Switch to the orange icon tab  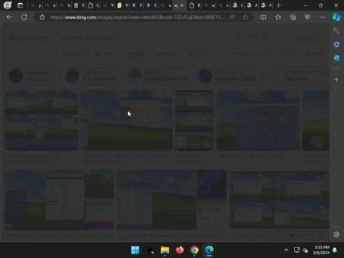(123, 5)
